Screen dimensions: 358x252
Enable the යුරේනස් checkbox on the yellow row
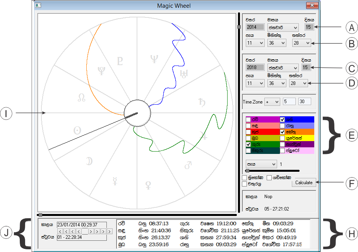click(x=283, y=138)
